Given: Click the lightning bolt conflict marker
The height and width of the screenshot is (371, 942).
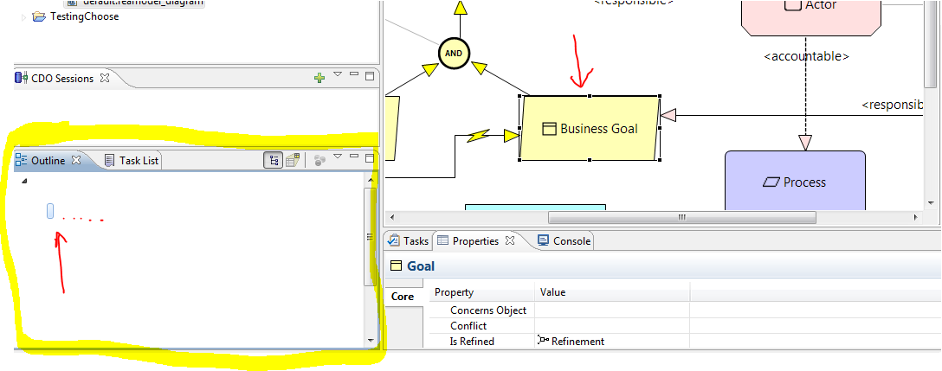Looking at the screenshot, I should (479, 136).
